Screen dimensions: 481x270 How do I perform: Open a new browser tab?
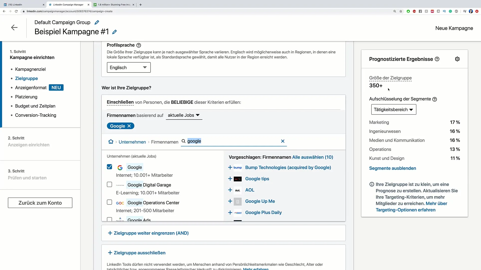click(x=141, y=4)
